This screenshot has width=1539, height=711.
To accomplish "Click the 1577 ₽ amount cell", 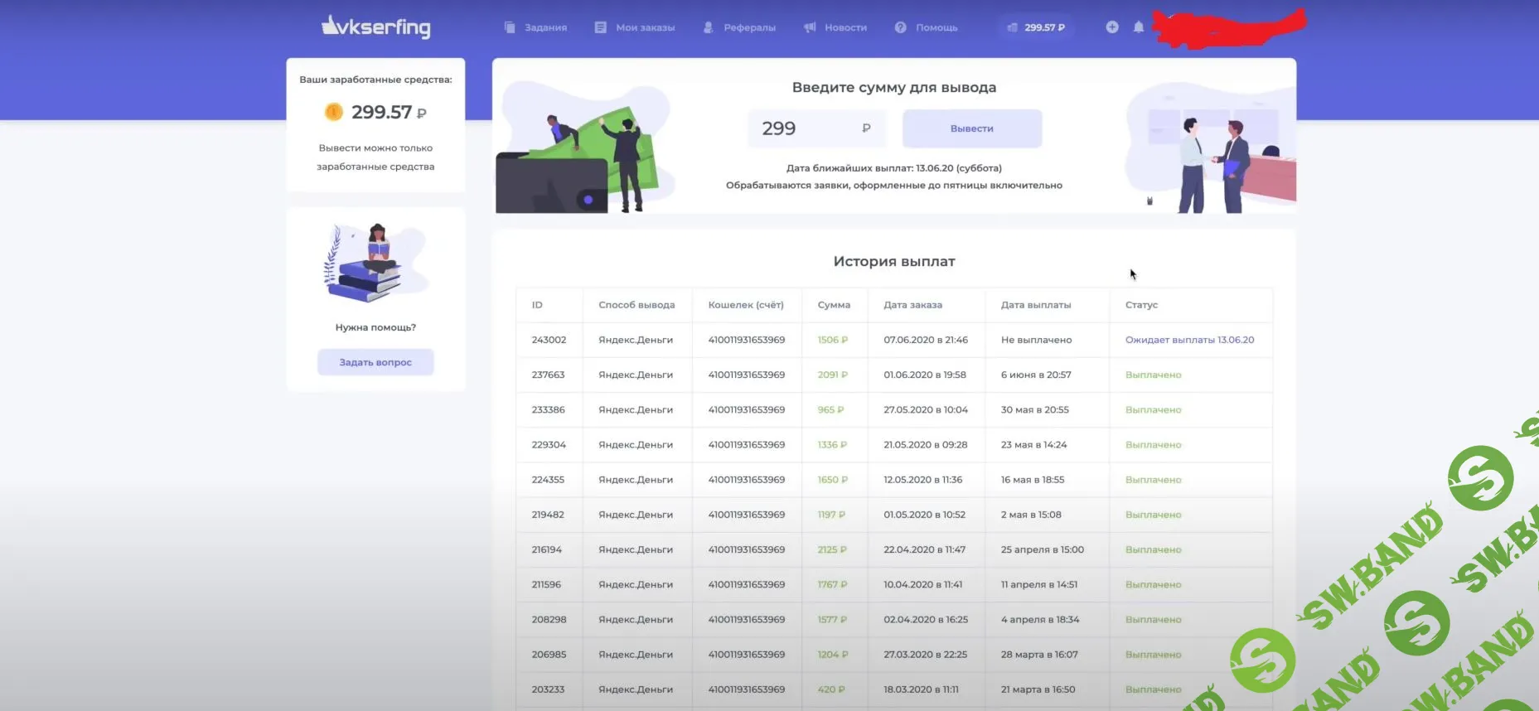I will [832, 619].
